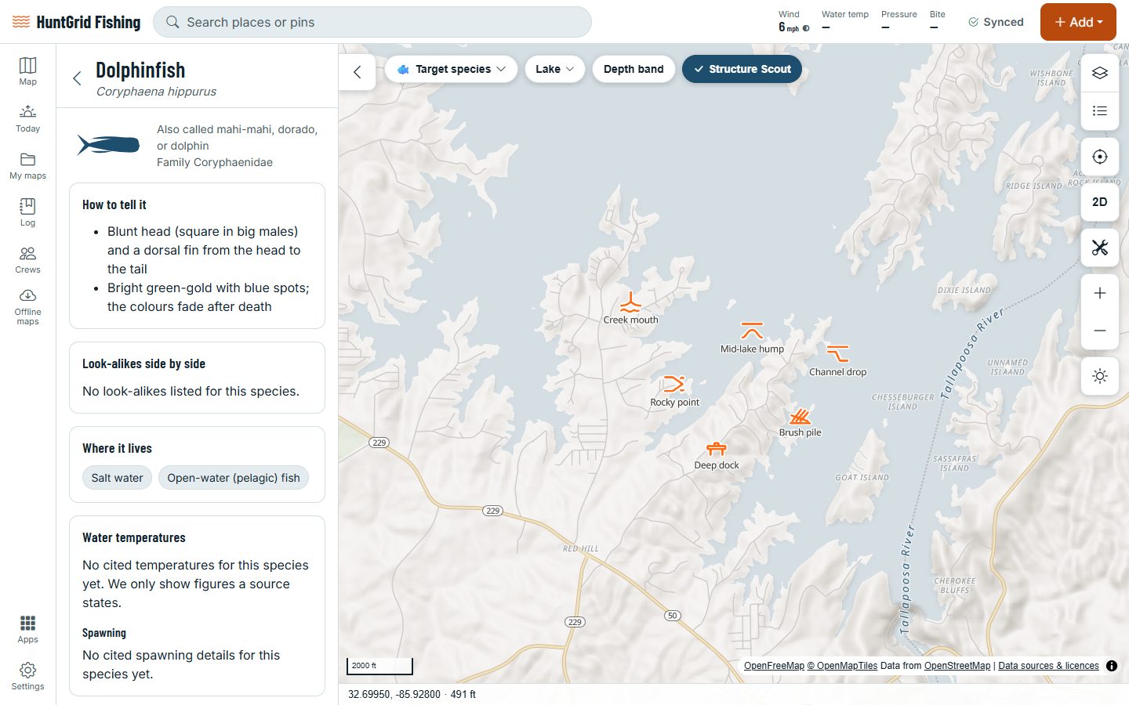1129x705 pixels.
Task: Open the Crews section
Action: [27, 259]
